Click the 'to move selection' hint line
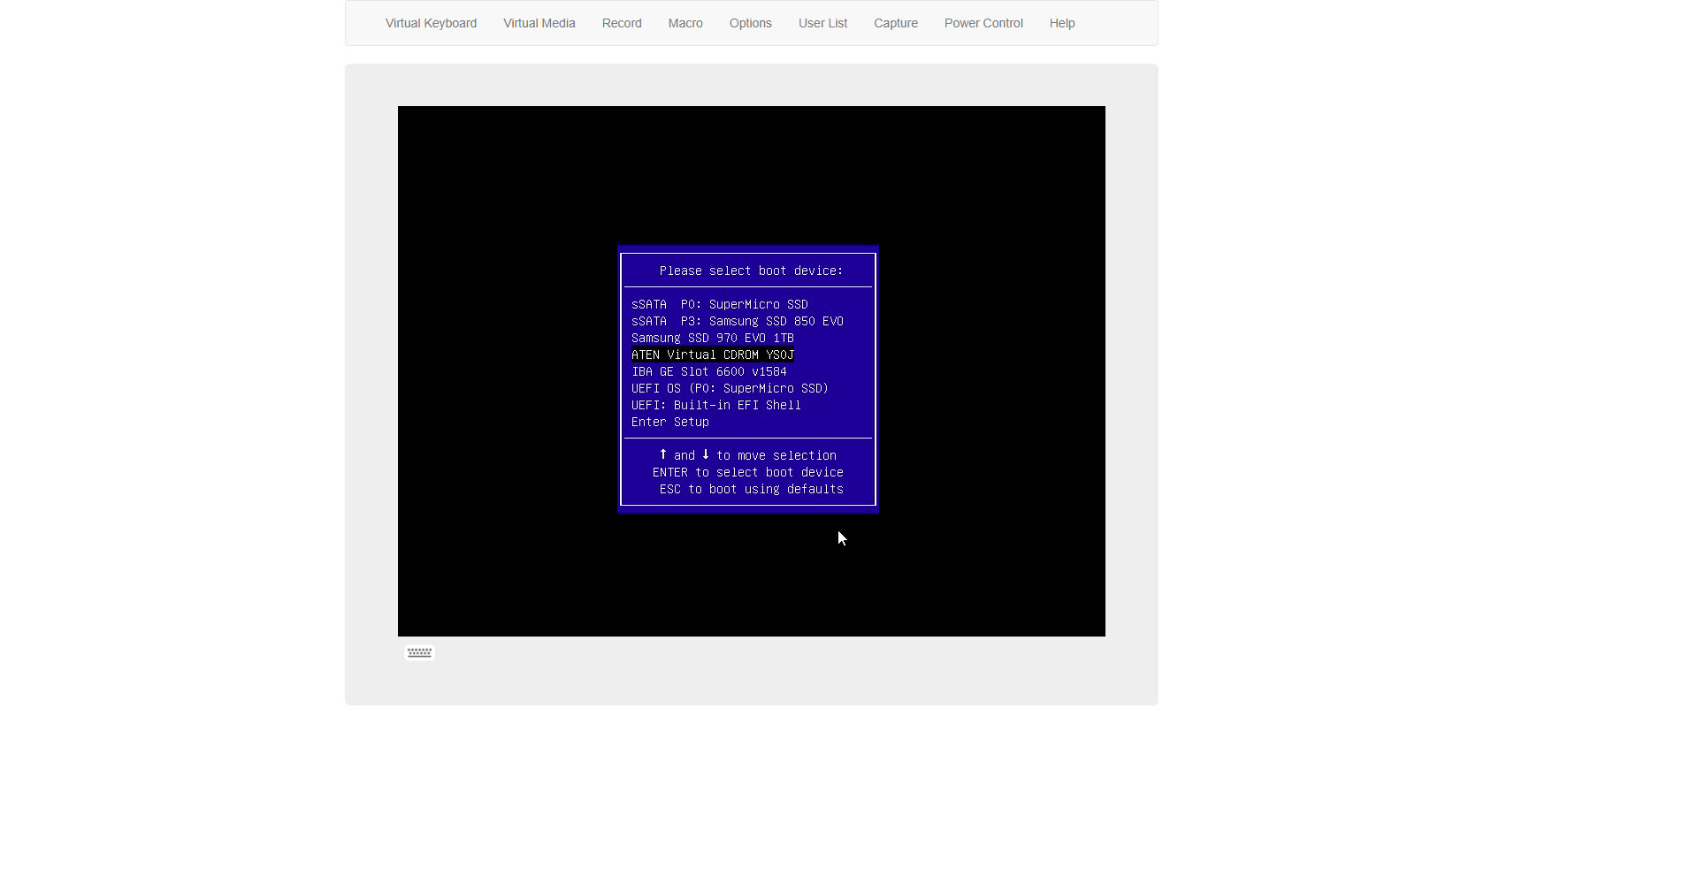This screenshot has height=877, width=1698. click(748, 455)
